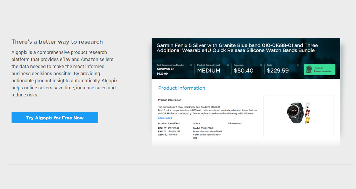
Task: Click the award ribbon icon in the Recommended badge
Action: point(309,70)
